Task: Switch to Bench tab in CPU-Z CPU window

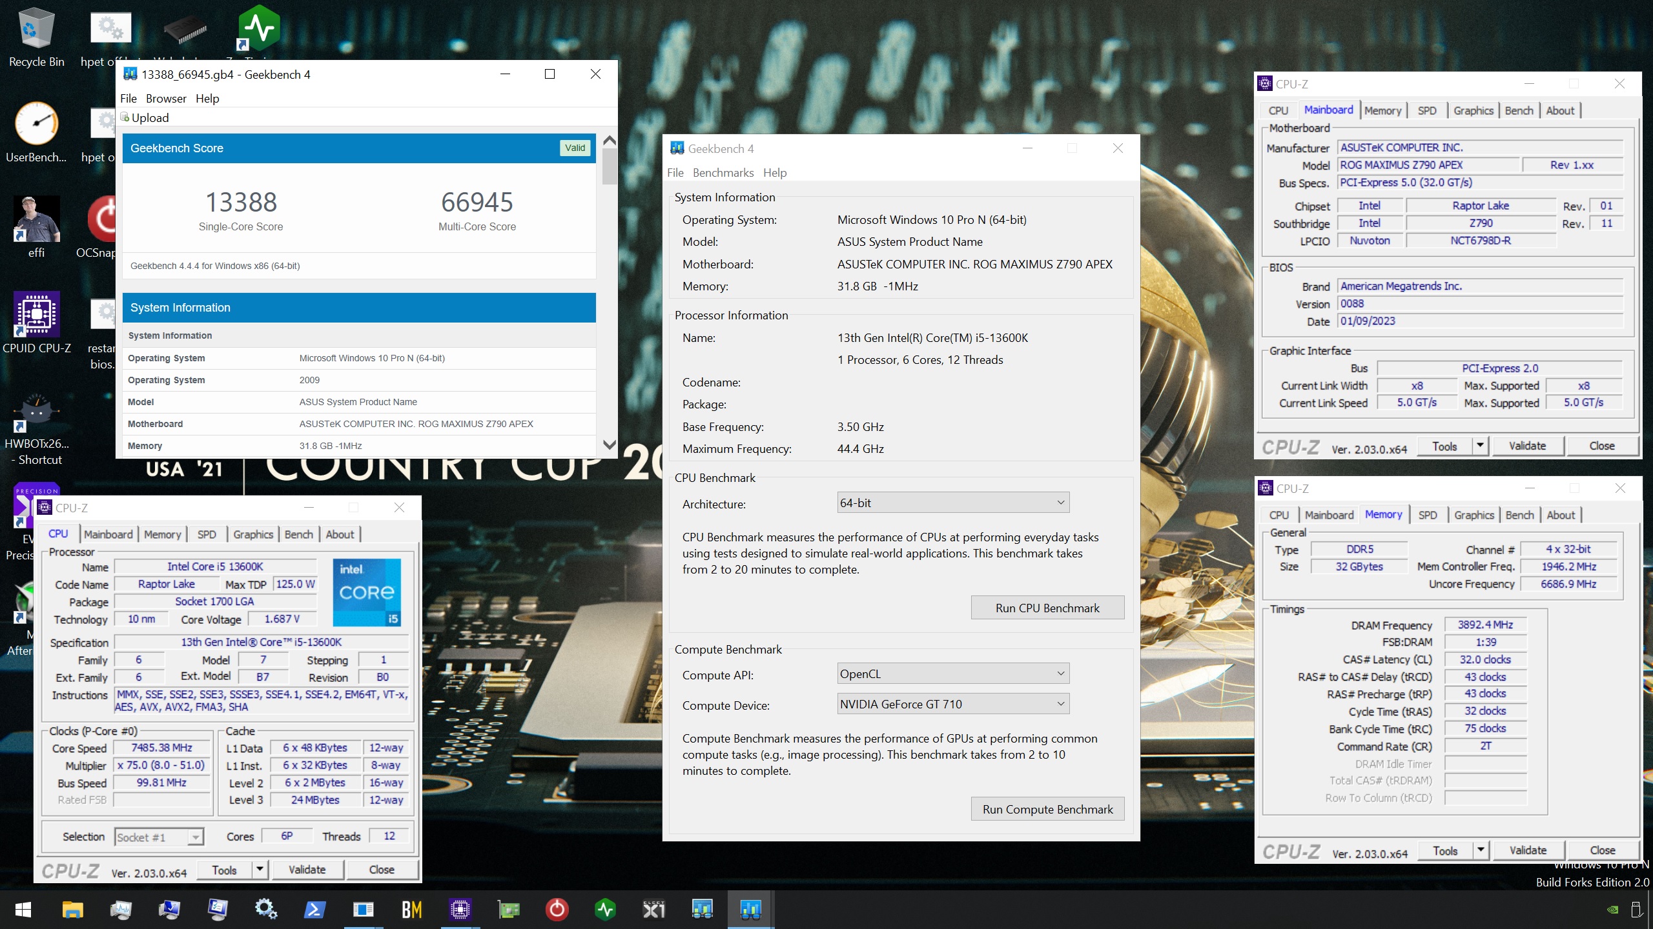Action: (298, 534)
